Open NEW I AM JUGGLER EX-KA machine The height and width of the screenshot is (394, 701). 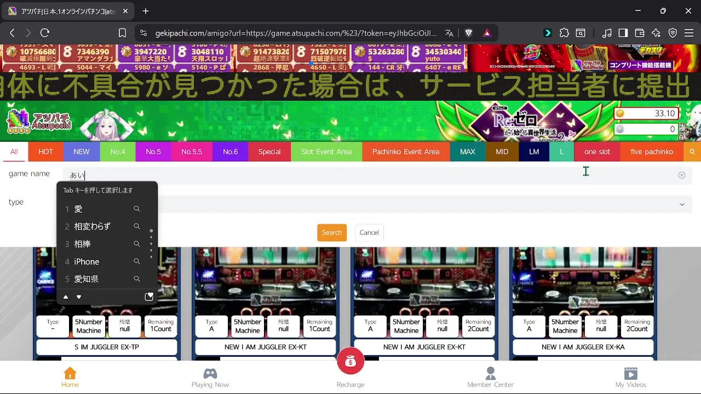click(x=583, y=347)
